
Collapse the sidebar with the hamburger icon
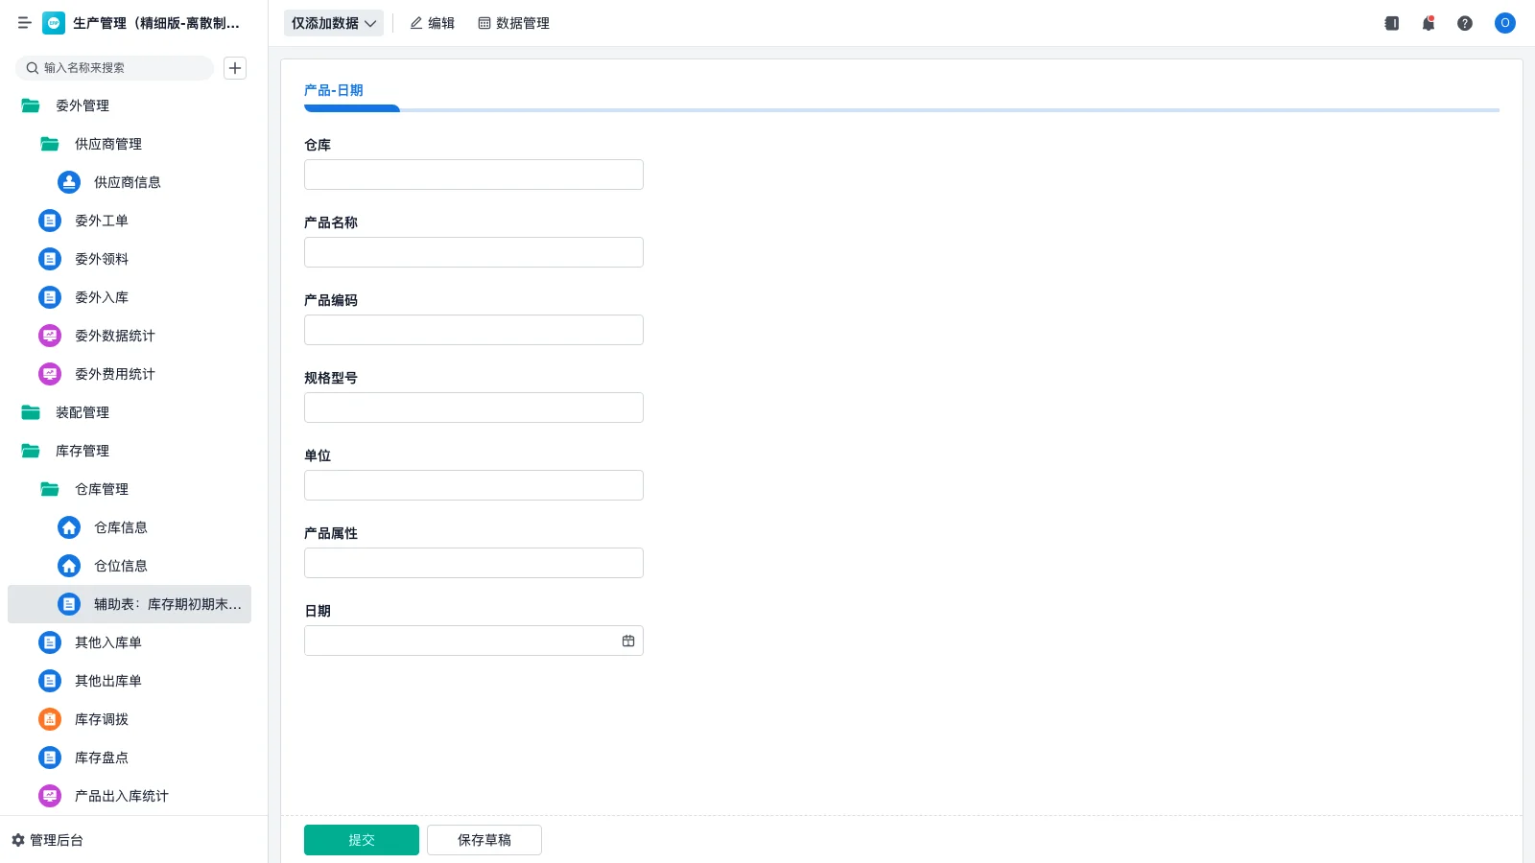[24, 23]
